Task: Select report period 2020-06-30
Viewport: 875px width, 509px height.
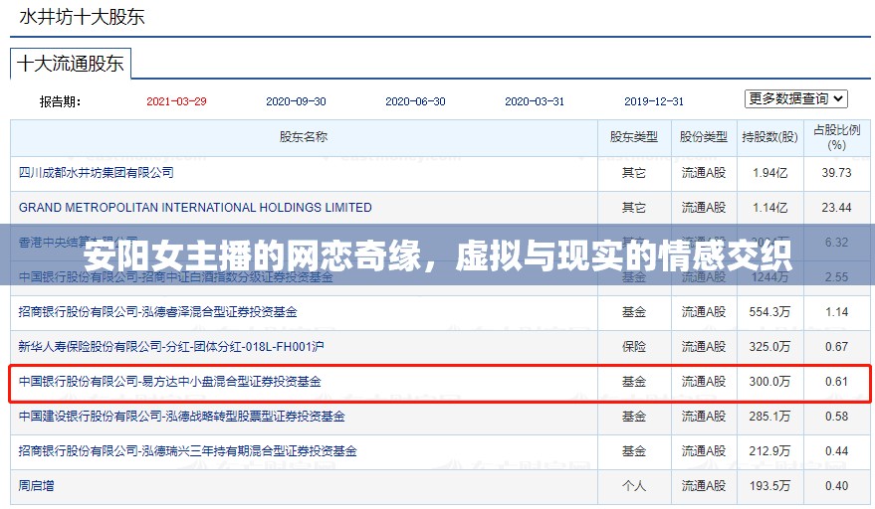Action: pyautogui.click(x=415, y=101)
